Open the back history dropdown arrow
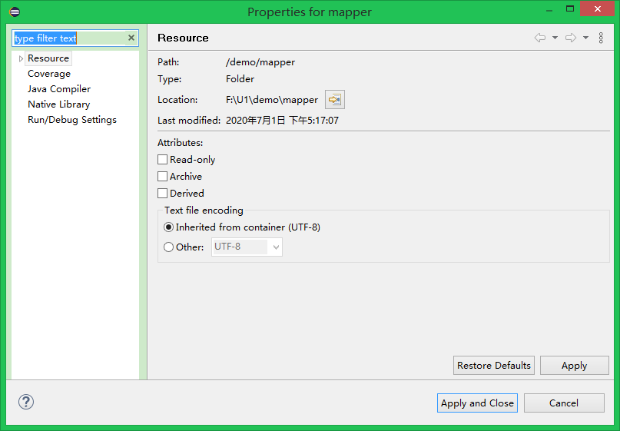The image size is (620, 431). [x=555, y=38]
